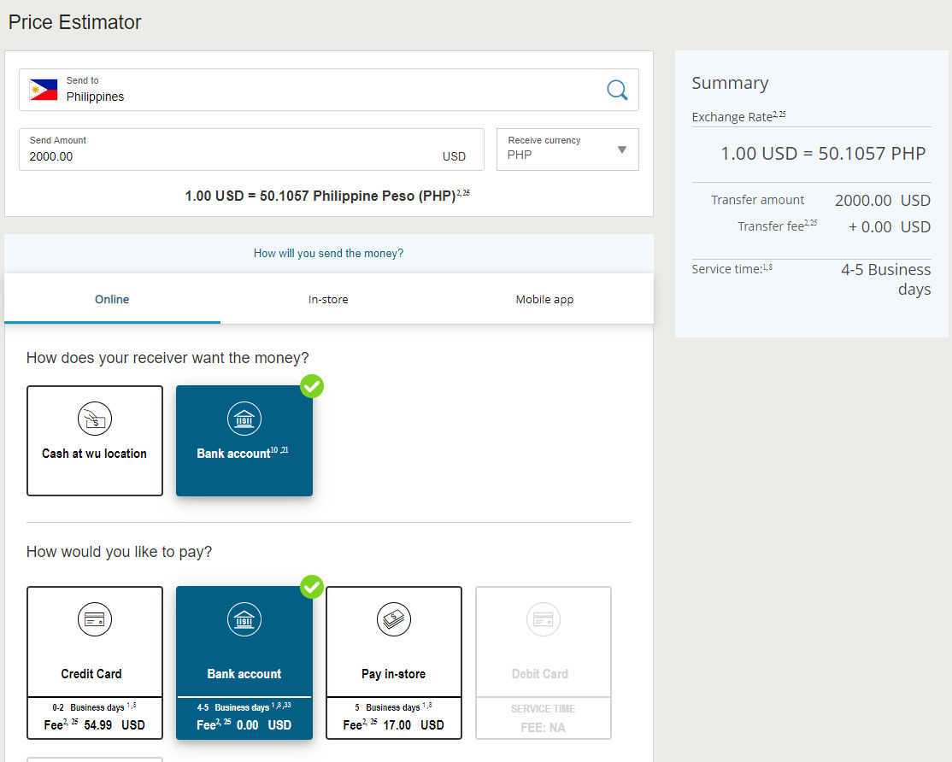
Task: Select the disabled Debit Card payment option
Action: [544, 663]
